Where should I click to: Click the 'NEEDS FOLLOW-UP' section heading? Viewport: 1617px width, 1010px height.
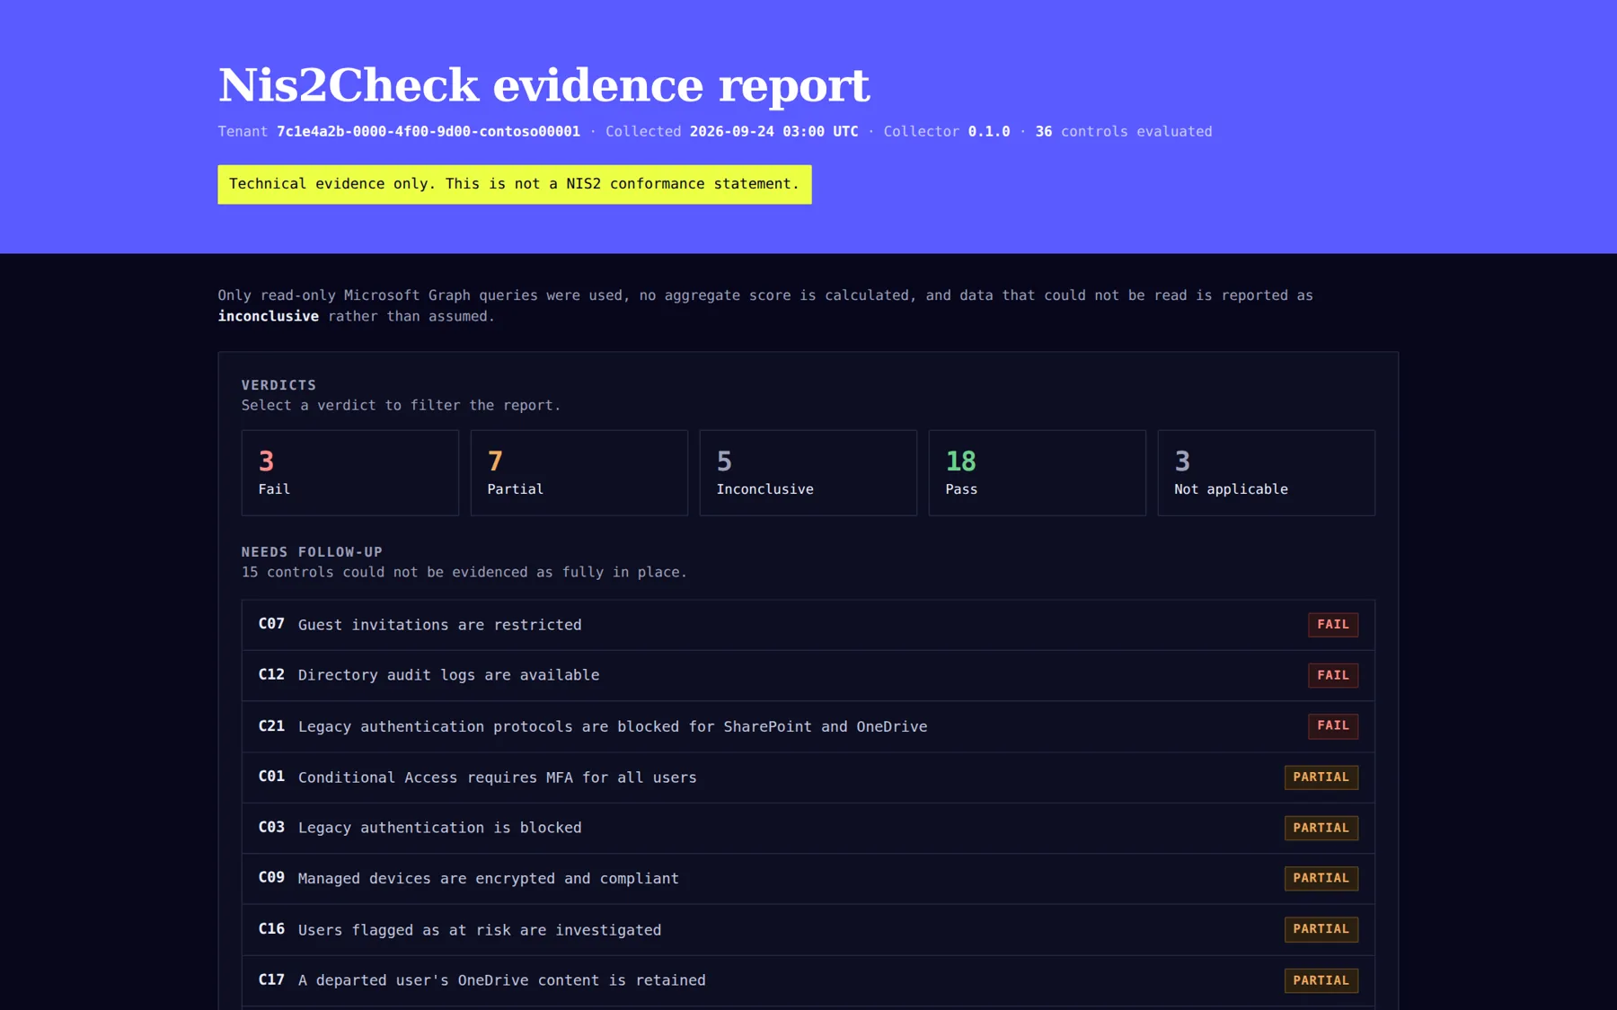[x=312, y=552]
